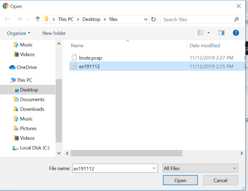This screenshot has width=248, height=191.
Task: Click the sidebar scroll down arrow
Action: 59,153
